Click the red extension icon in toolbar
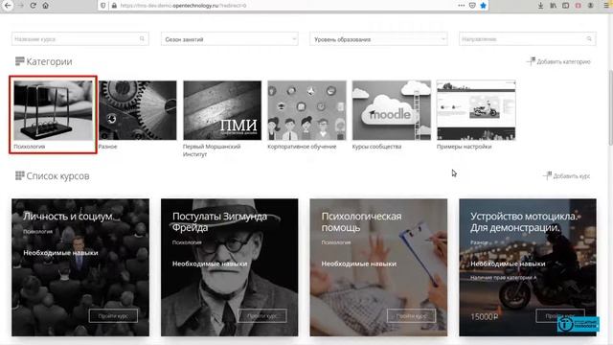Image resolution: width=613 pixels, height=345 pixels. 578,6
